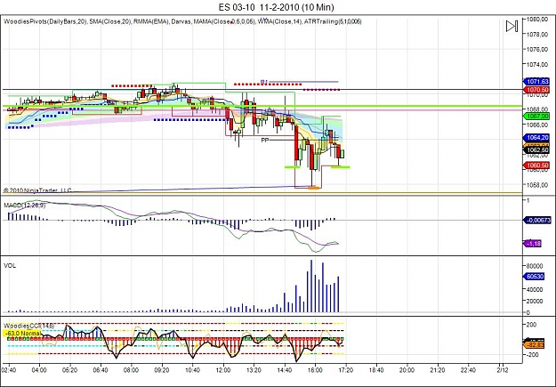Click the 1074,00 price axis label
Screen dimensions: 556x387
(538, 64)
